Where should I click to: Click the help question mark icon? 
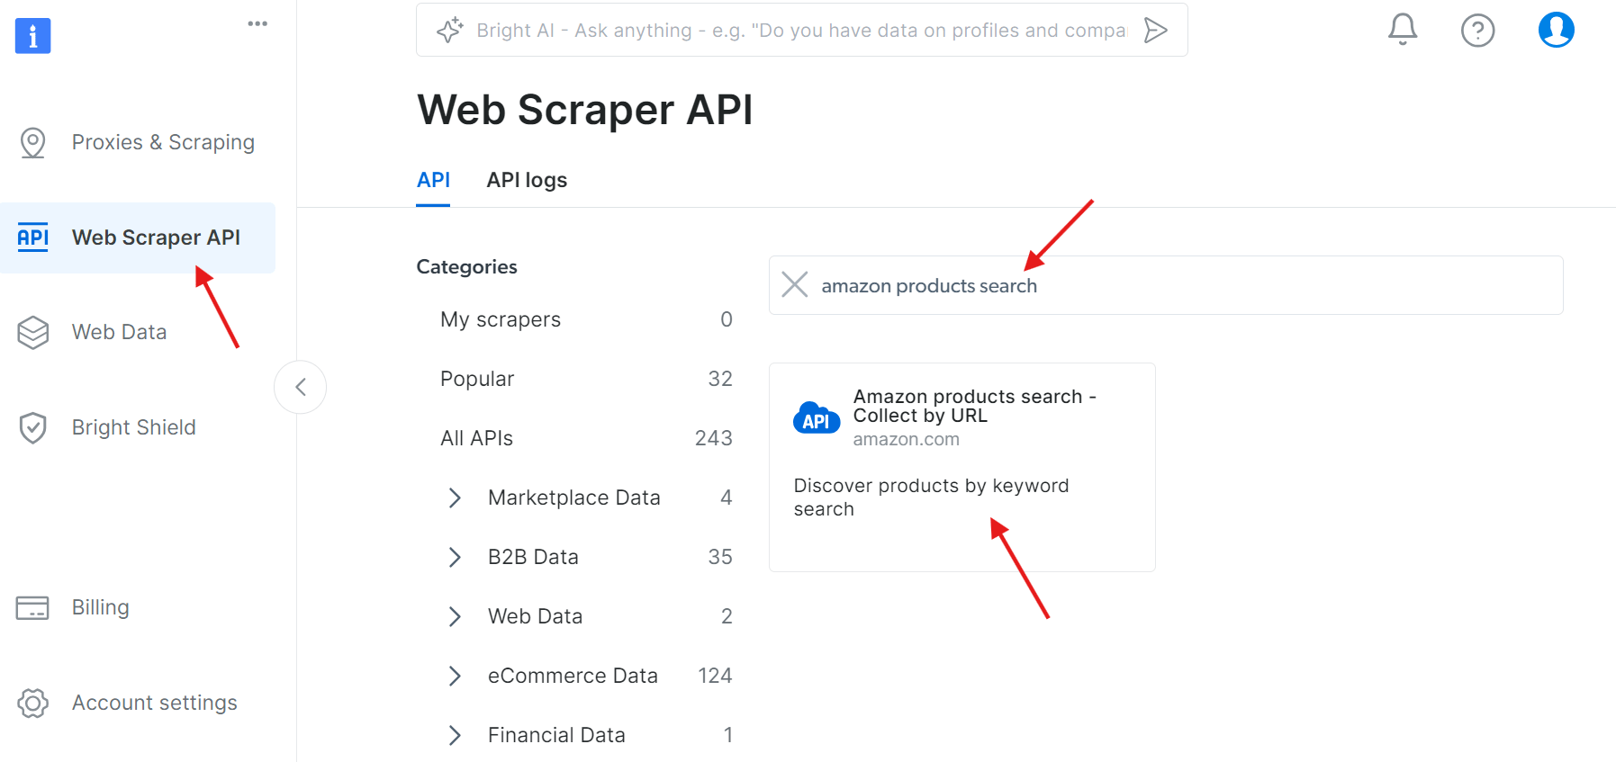(x=1477, y=30)
